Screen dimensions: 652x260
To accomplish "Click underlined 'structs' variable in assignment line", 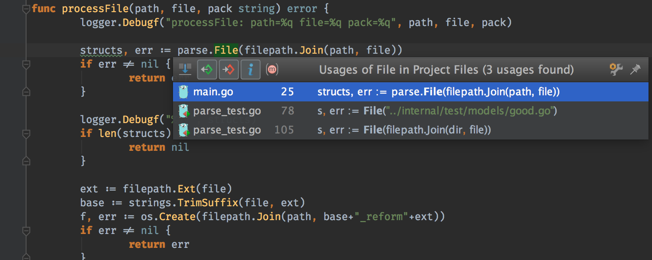I will point(101,50).
